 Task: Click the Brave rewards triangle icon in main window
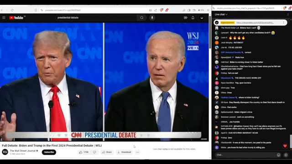tap(167, 10)
